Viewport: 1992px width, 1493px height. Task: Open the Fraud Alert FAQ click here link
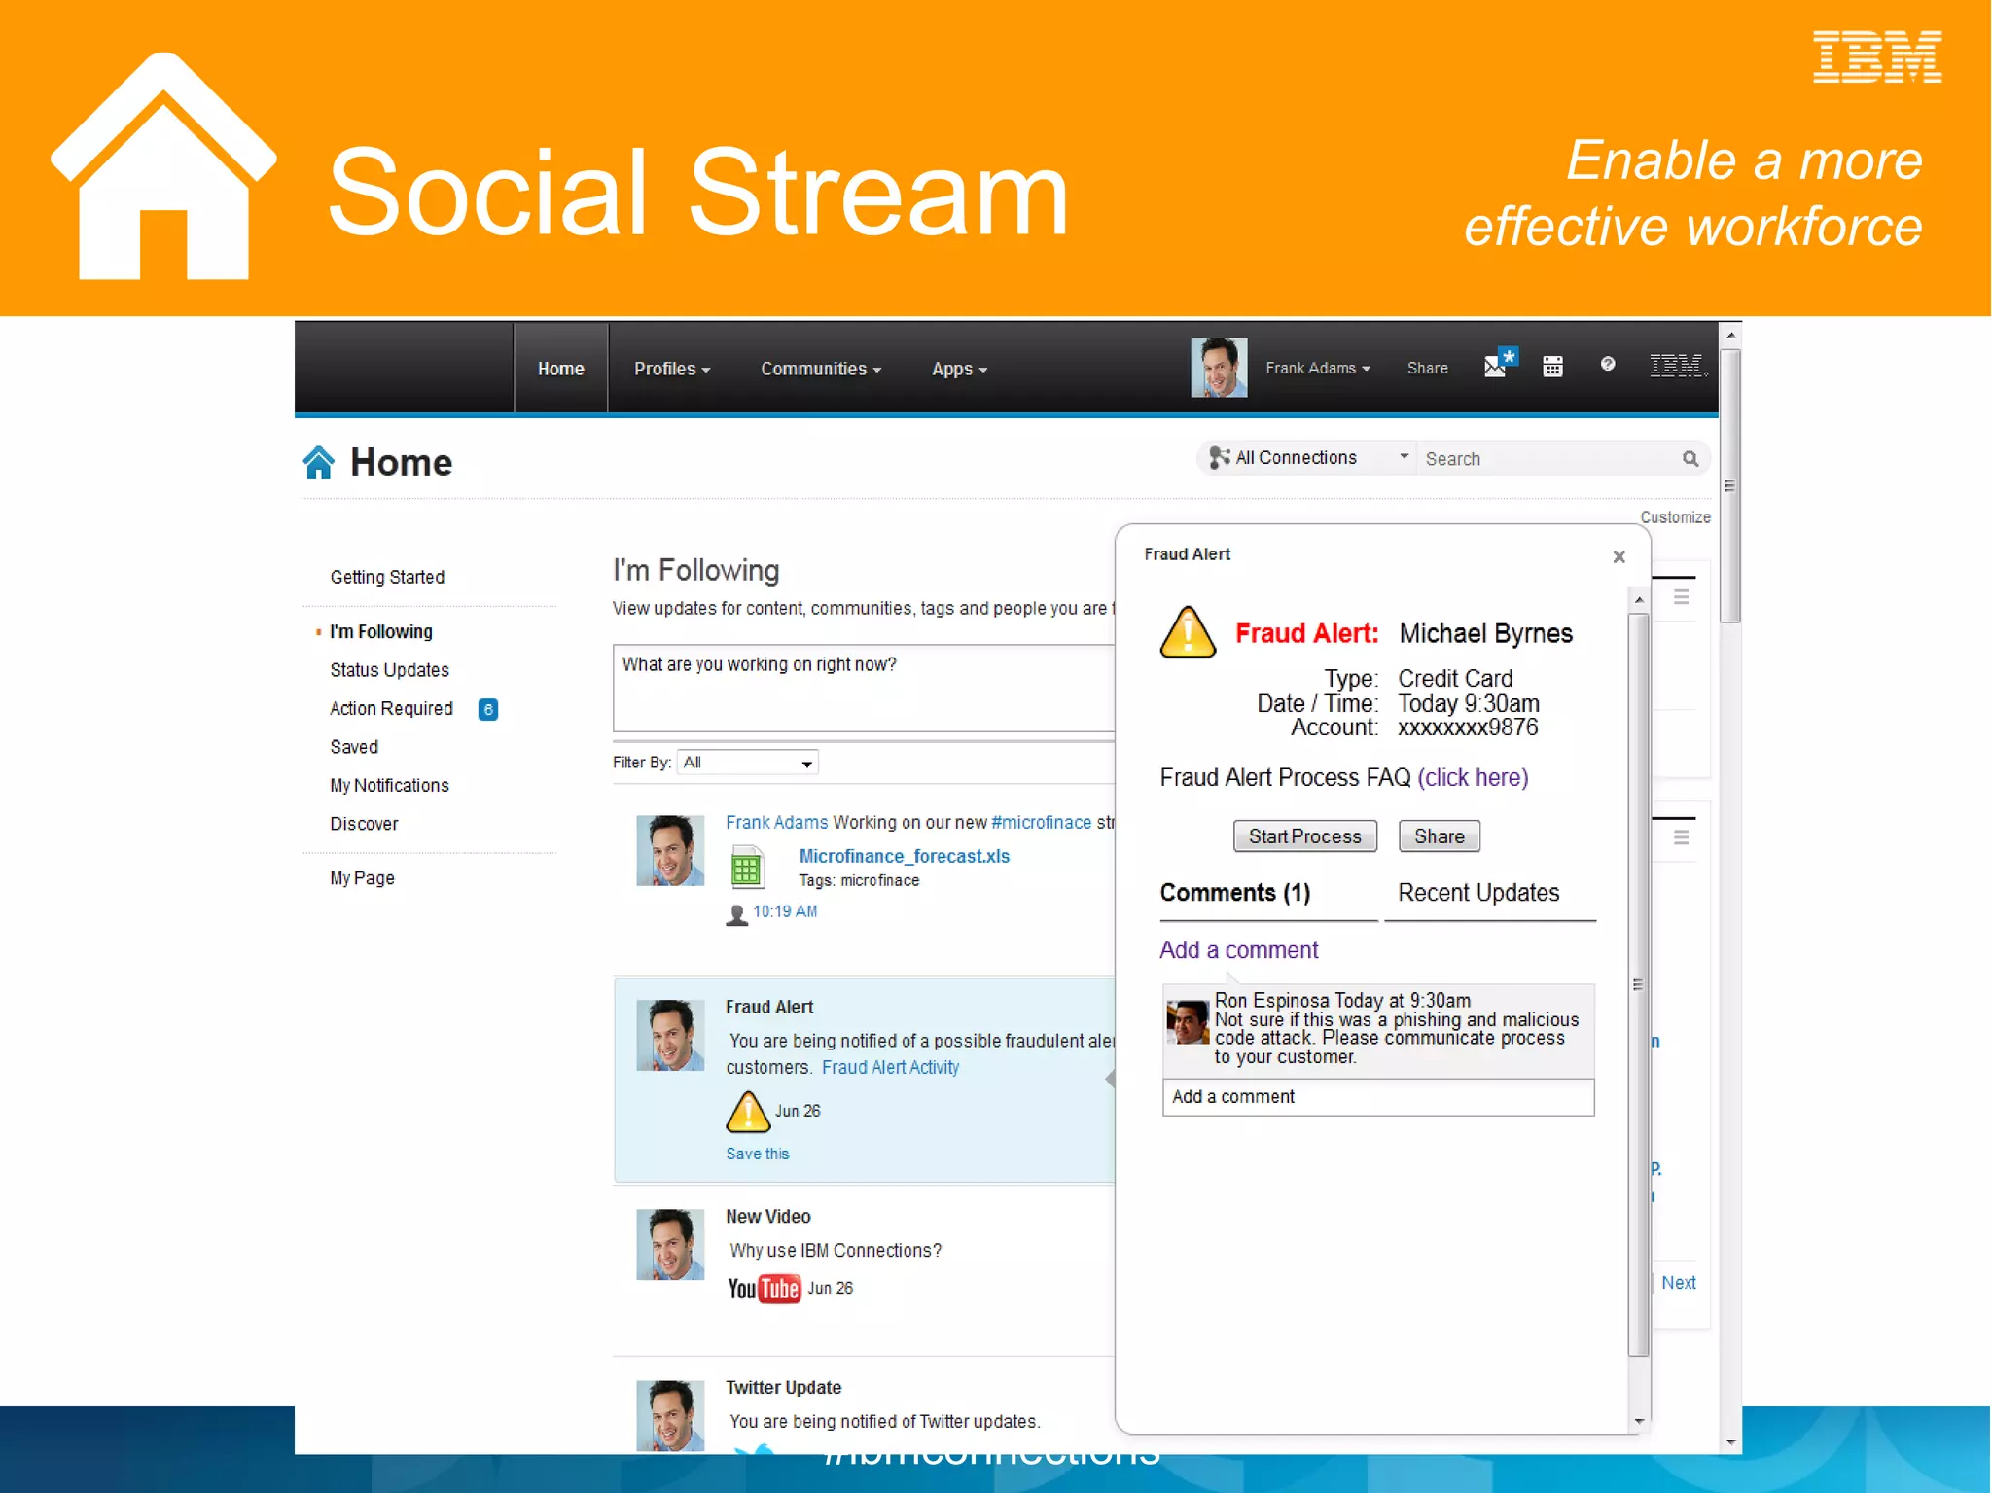tap(1473, 777)
